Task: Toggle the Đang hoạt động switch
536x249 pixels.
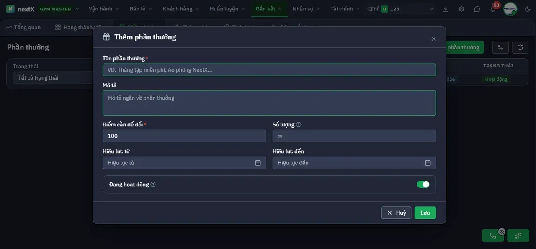Action: click(x=423, y=185)
